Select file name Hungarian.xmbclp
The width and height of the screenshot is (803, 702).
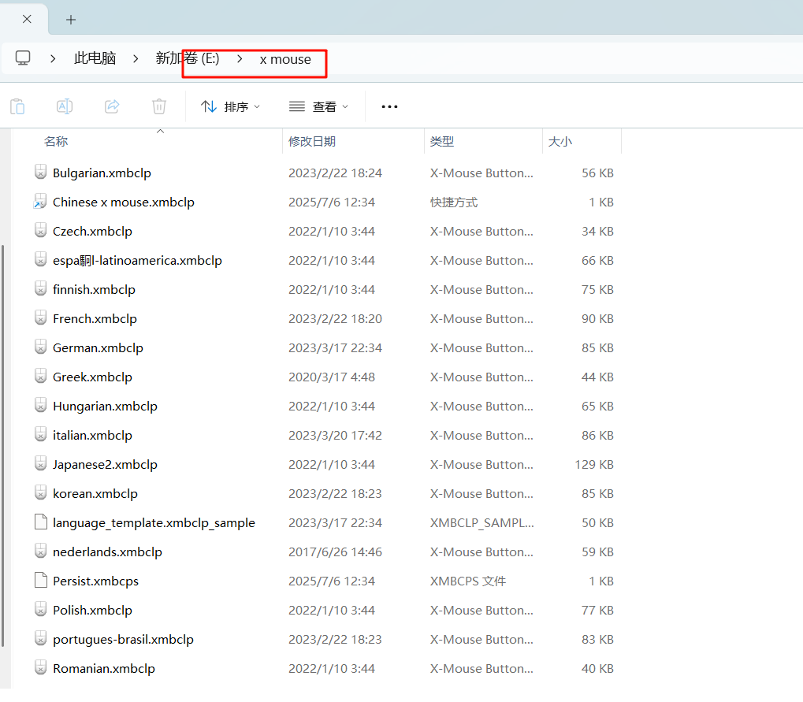(x=105, y=407)
